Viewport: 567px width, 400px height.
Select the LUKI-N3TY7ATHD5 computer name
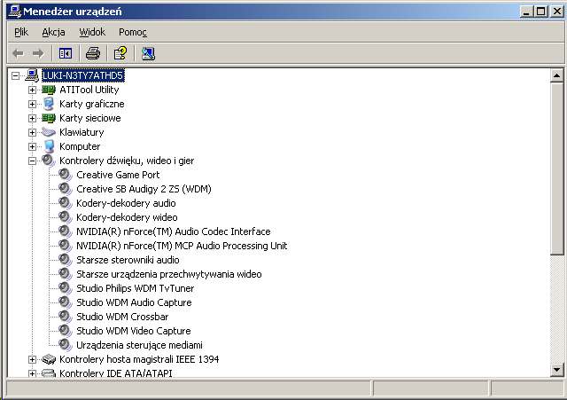(83, 75)
